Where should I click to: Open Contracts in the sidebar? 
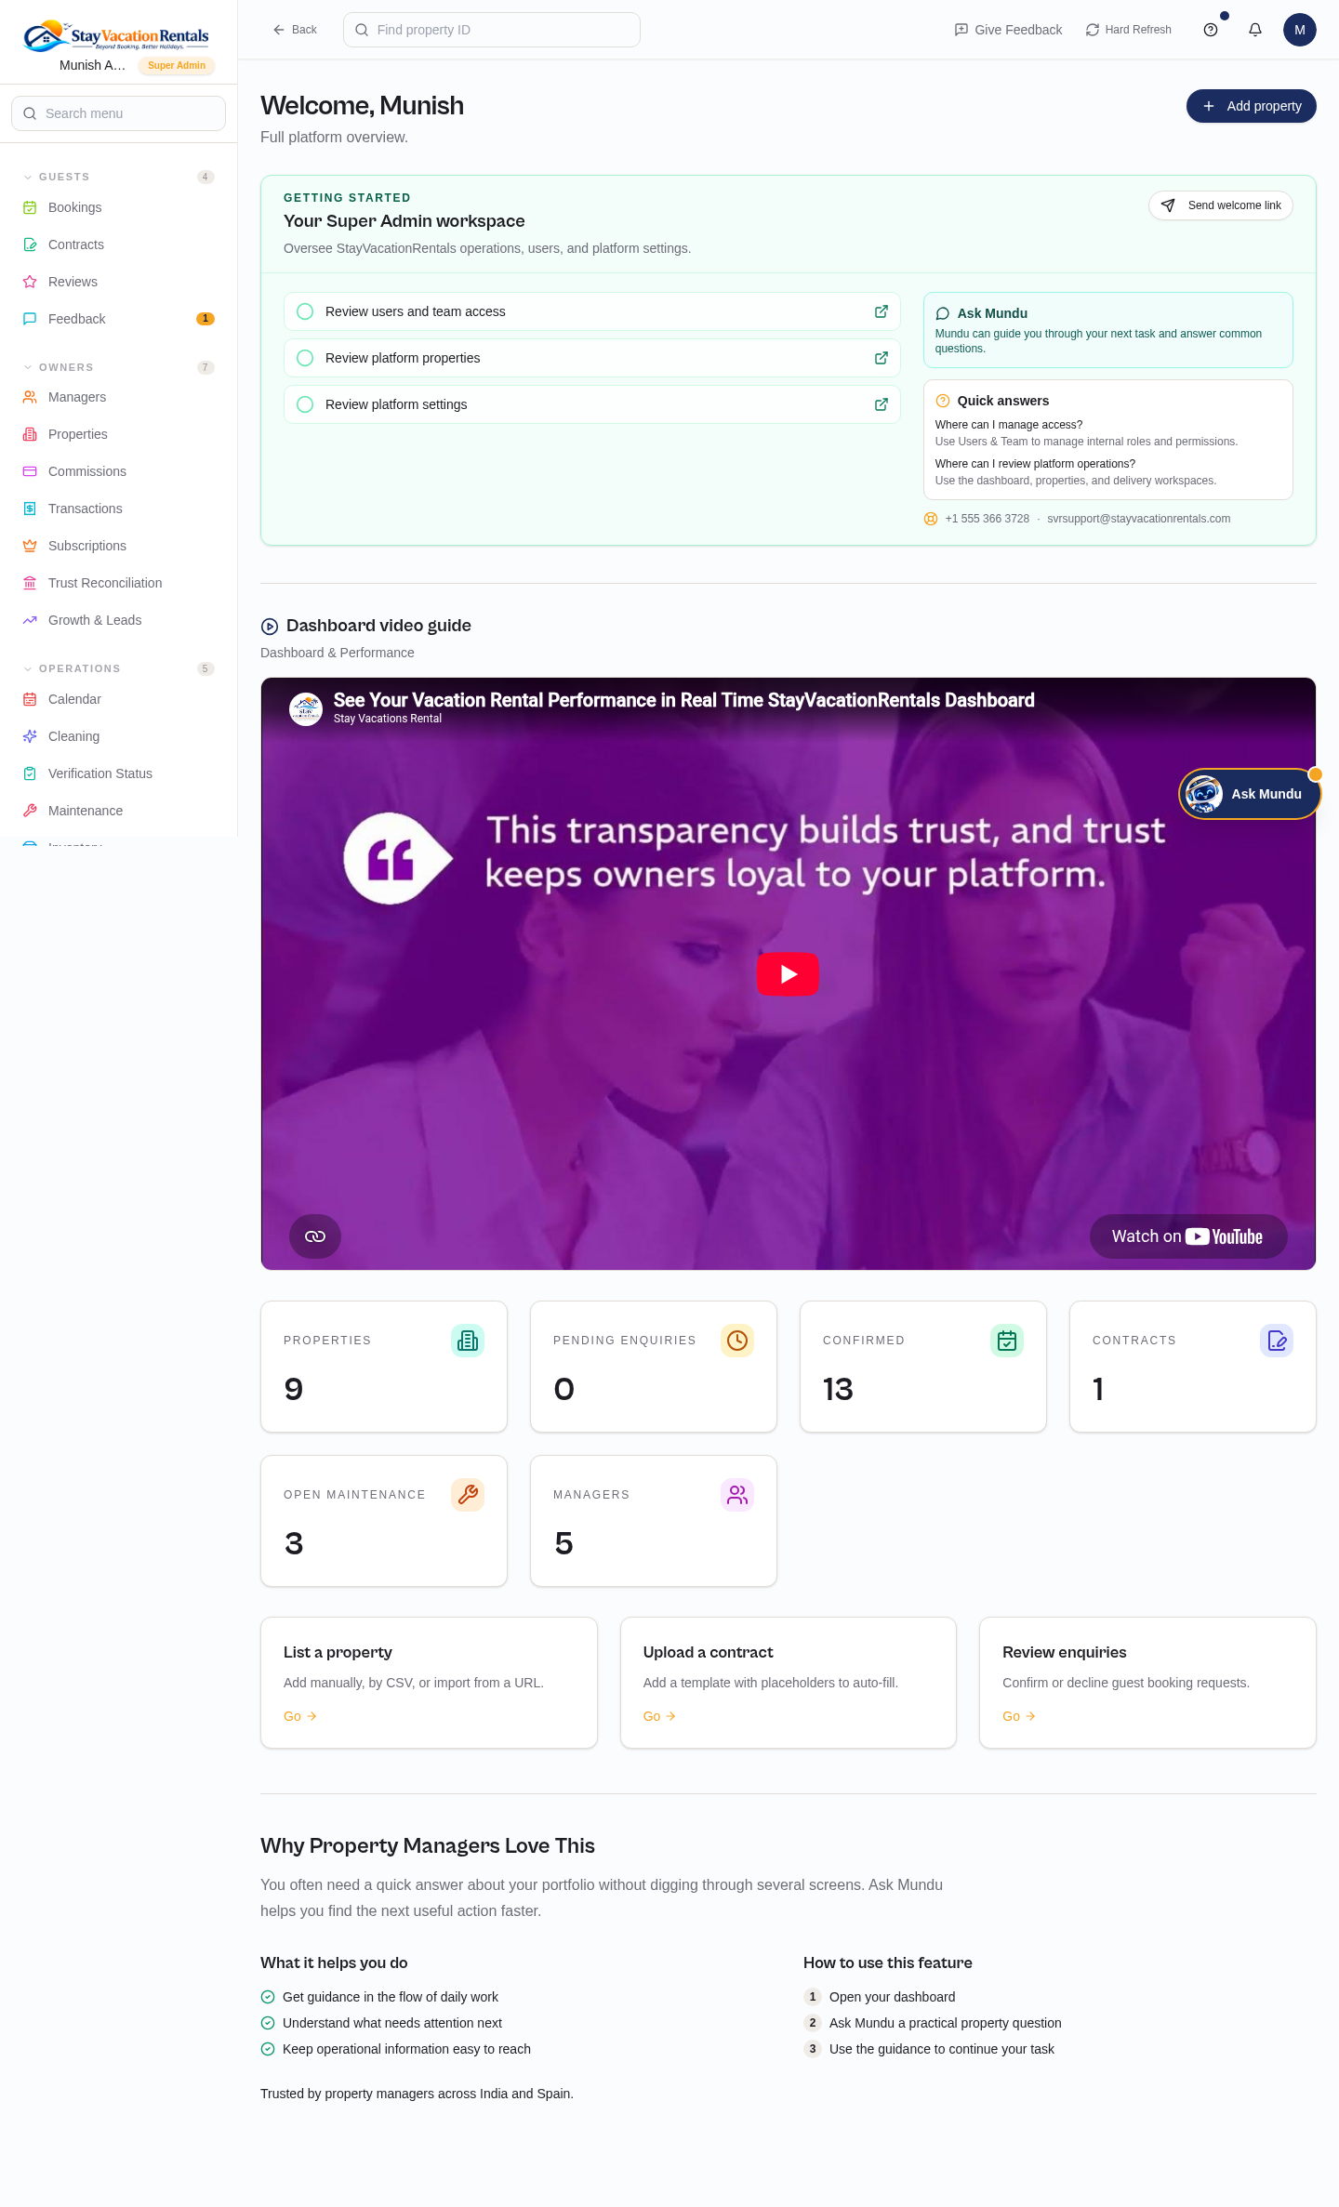[118, 244]
